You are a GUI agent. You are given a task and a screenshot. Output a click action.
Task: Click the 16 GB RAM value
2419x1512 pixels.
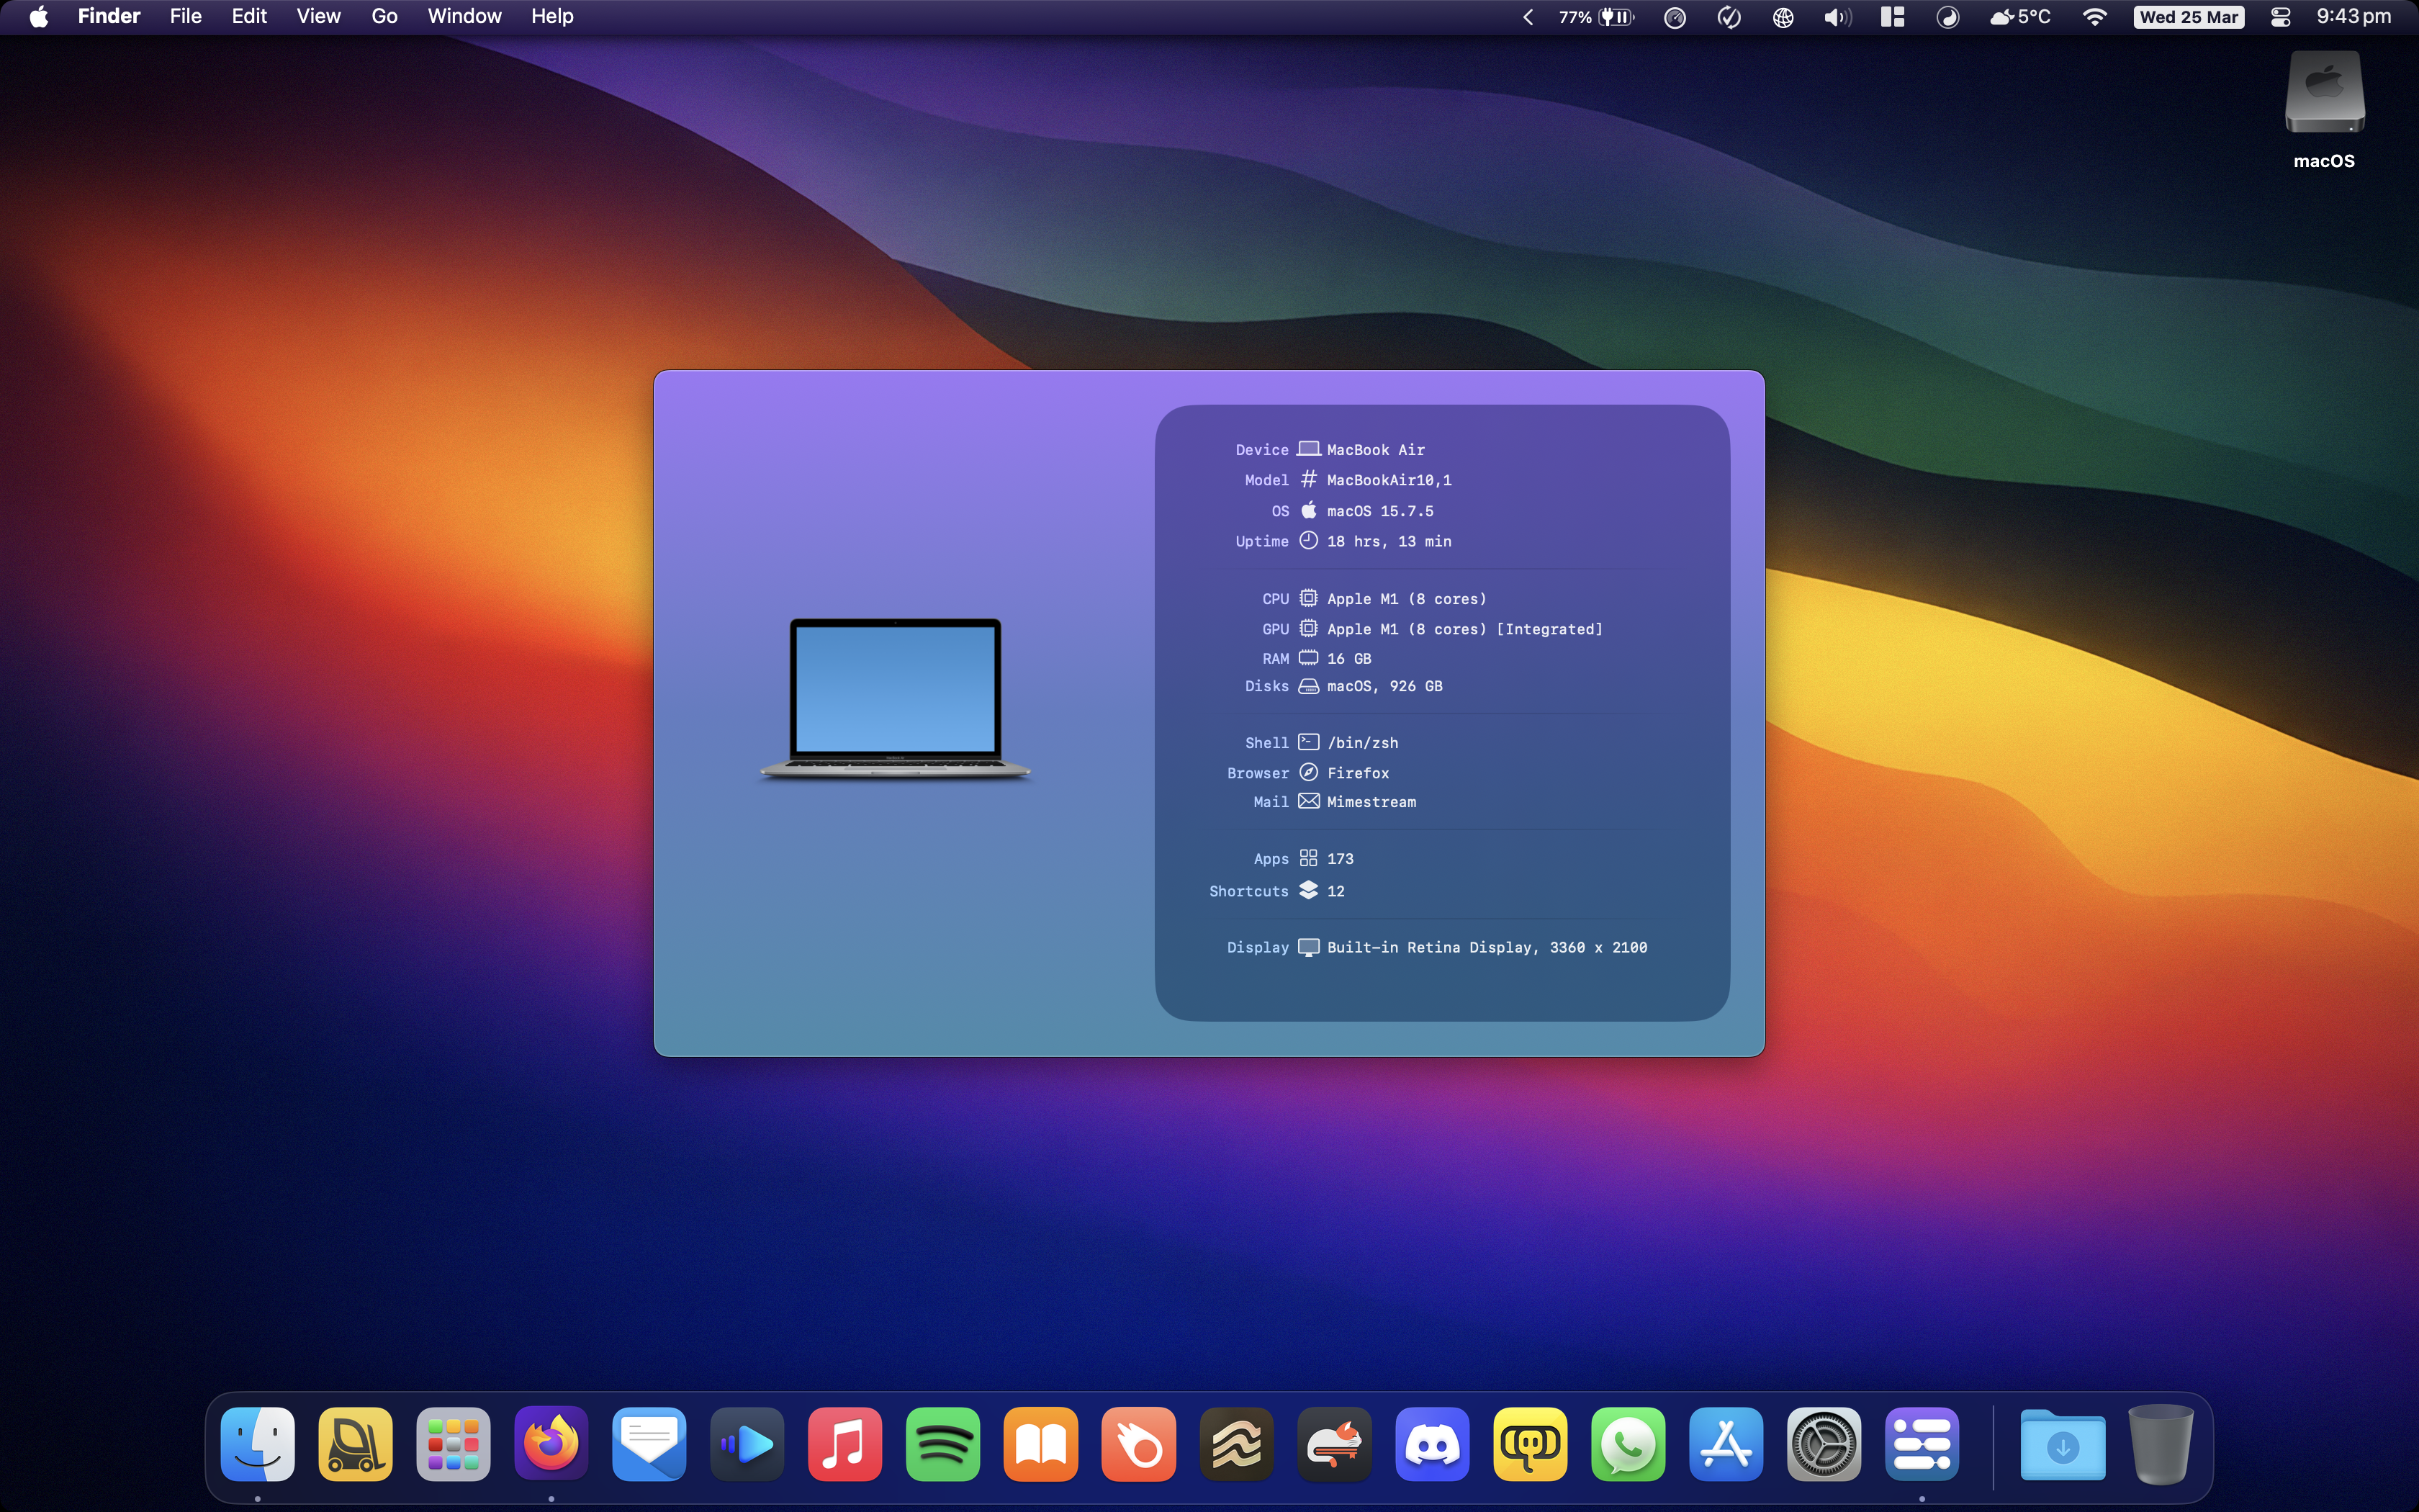pos(1349,659)
